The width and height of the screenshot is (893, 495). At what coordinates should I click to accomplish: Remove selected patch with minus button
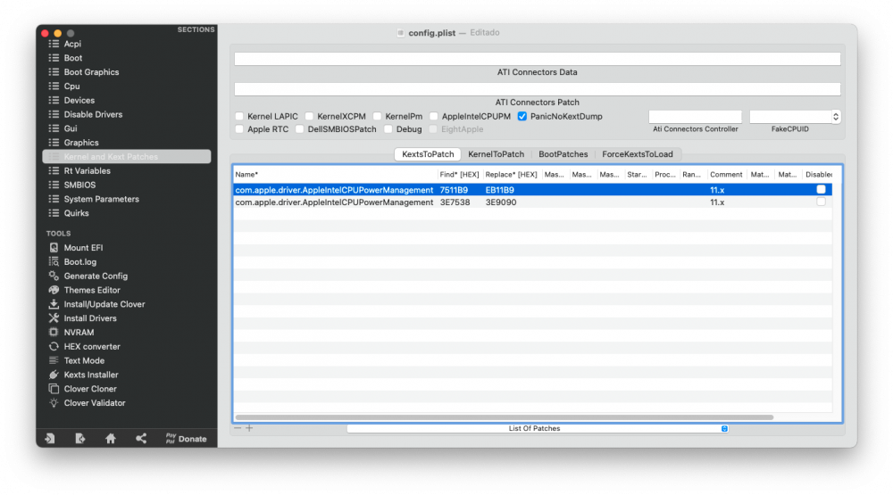coord(238,428)
